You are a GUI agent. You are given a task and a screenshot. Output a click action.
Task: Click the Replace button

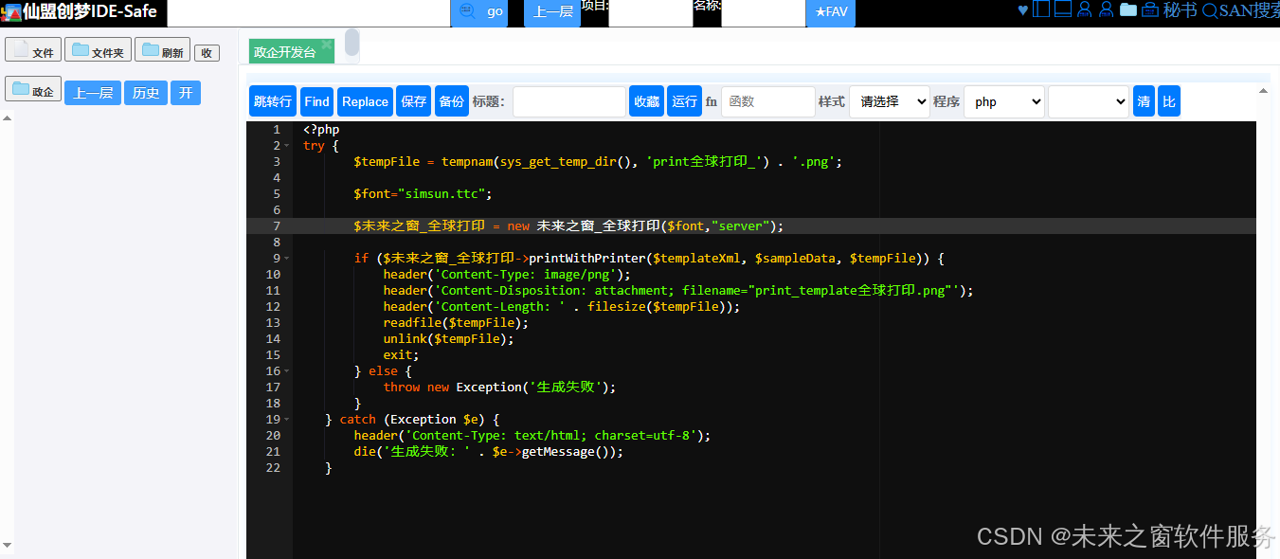365,101
